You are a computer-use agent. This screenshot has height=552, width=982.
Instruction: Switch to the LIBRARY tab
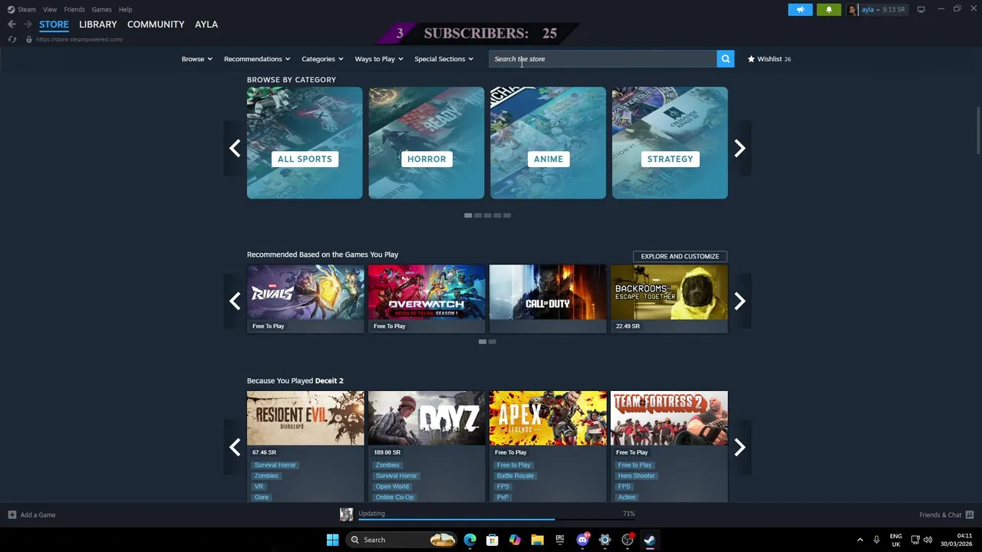click(x=98, y=25)
